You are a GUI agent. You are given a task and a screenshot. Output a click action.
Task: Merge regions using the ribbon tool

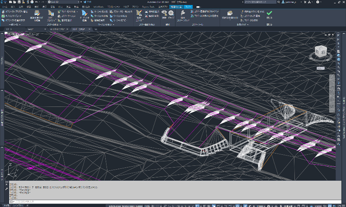point(118,16)
